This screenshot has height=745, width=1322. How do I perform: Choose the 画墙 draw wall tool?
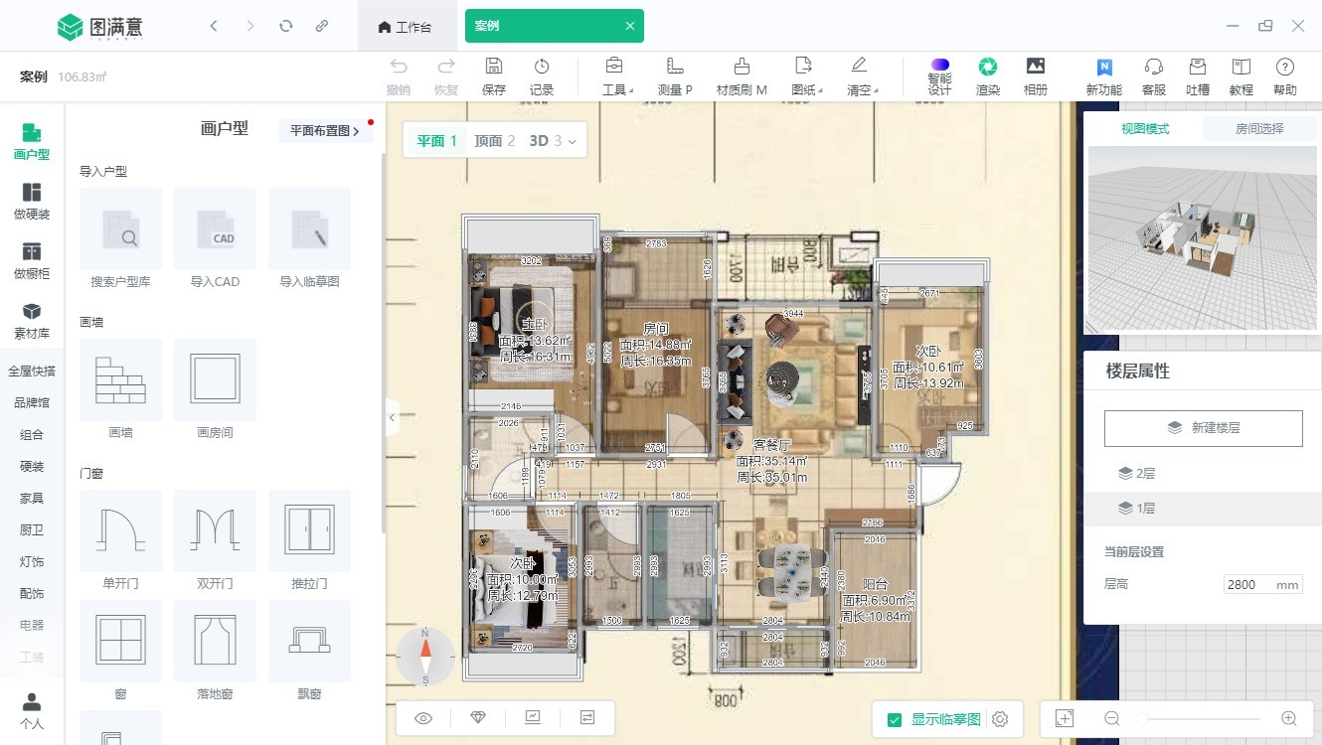(120, 379)
